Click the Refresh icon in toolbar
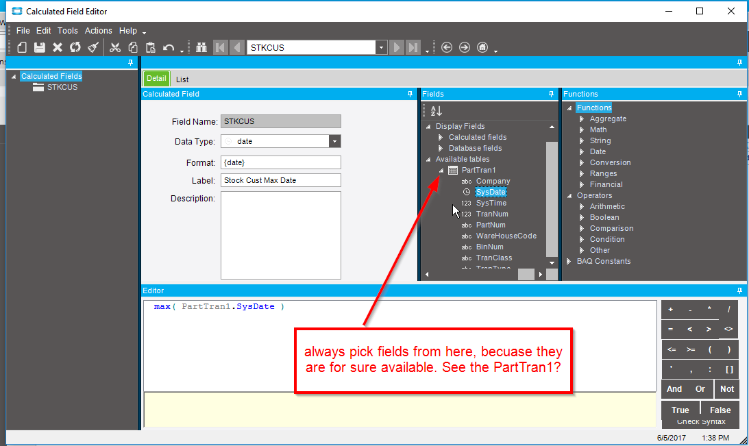The width and height of the screenshot is (749, 446). [x=75, y=47]
